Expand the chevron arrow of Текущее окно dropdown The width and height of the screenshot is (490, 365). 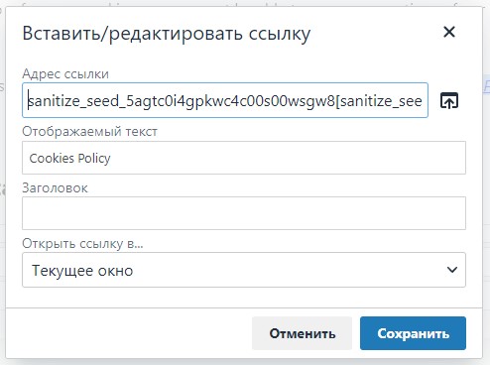[452, 270]
